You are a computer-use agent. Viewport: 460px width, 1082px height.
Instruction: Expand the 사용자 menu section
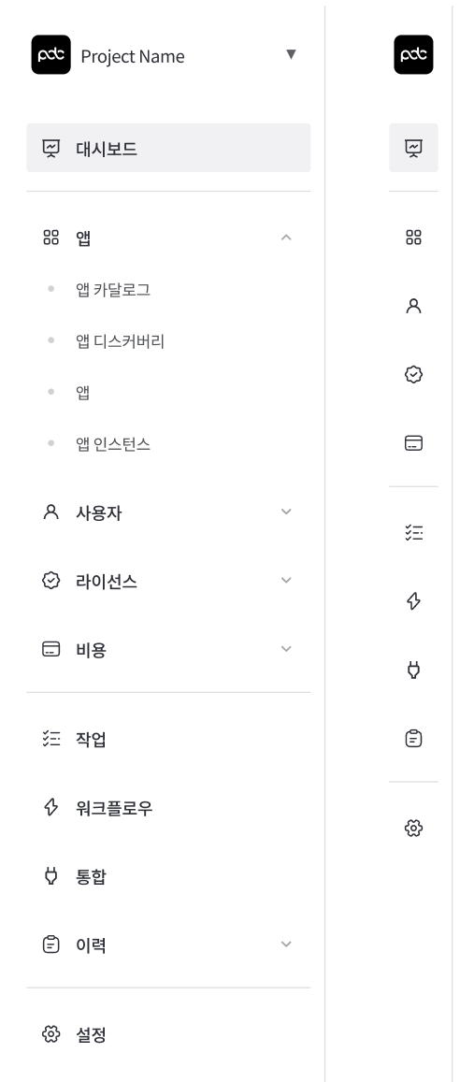pos(168,512)
